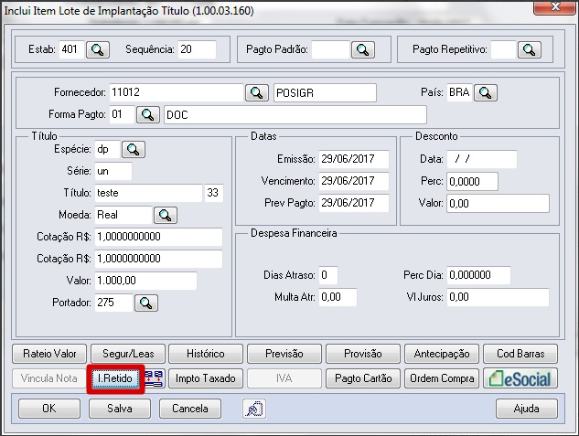Viewport: 579px width, 436px height.
Task: Search Fornecedor with the magnifier icon
Action: (257, 92)
